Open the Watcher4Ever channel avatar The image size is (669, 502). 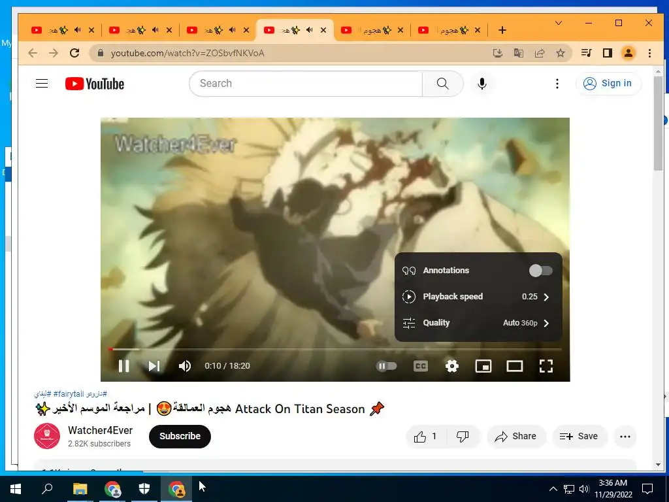(x=47, y=436)
